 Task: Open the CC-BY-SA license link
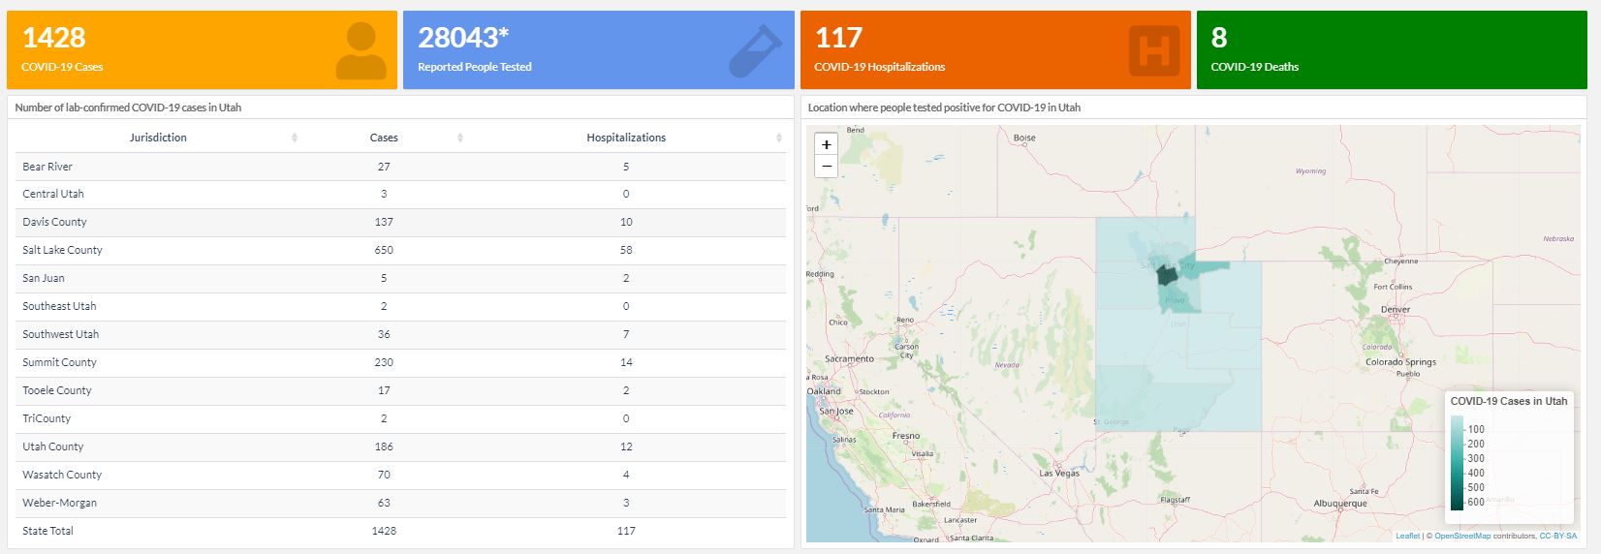1557,536
